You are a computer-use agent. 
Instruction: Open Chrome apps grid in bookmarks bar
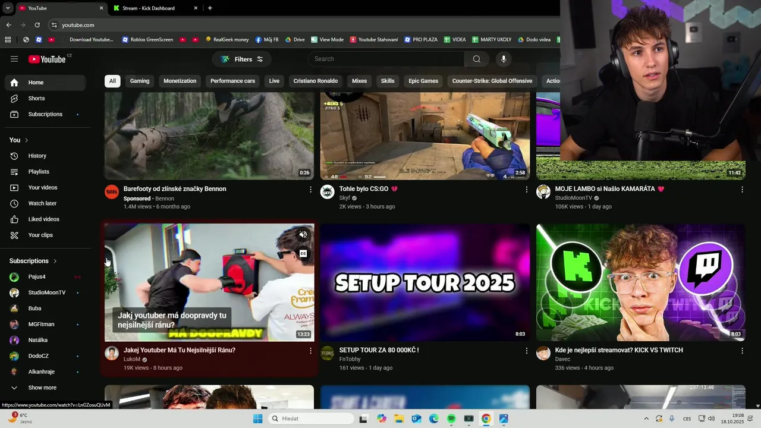tap(8, 40)
